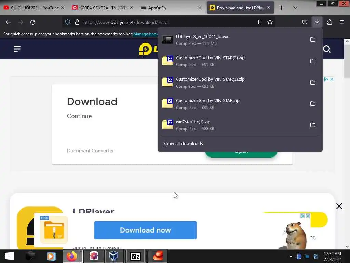Click Show all downloads

click(x=183, y=143)
